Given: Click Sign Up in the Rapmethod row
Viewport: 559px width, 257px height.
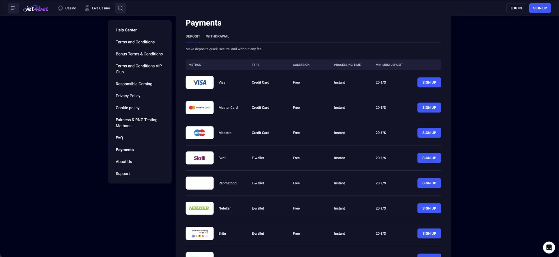Looking at the screenshot, I should (x=429, y=183).
